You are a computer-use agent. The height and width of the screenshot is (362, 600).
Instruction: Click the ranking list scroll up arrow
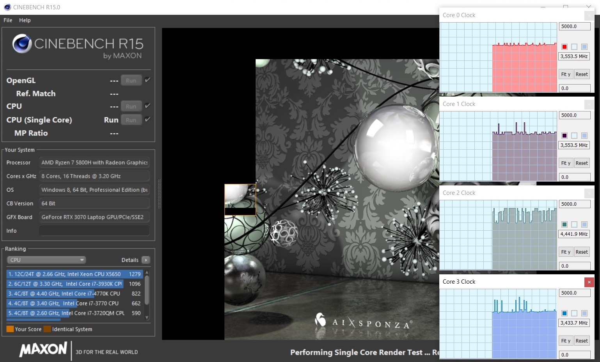point(147,272)
